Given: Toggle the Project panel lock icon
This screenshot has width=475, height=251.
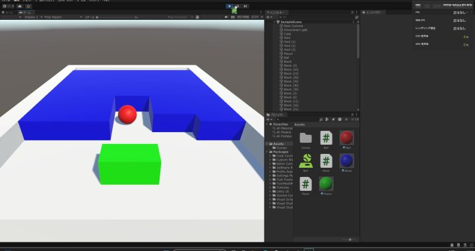Looking at the screenshot, I should coord(352,114).
